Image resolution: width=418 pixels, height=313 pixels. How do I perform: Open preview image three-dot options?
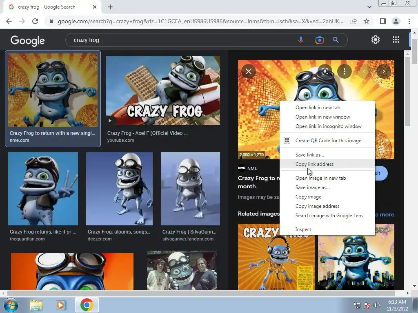(345, 71)
